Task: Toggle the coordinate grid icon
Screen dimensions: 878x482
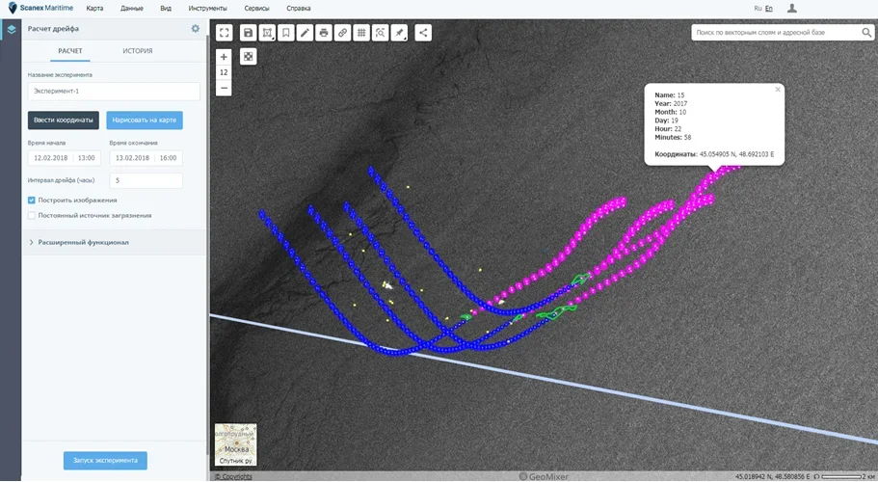Action: pyautogui.click(x=361, y=33)
